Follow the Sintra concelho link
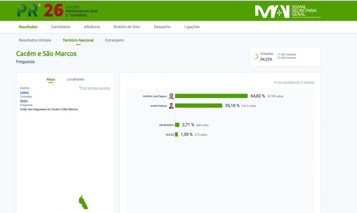357x213 pixels. click(24, 101)
